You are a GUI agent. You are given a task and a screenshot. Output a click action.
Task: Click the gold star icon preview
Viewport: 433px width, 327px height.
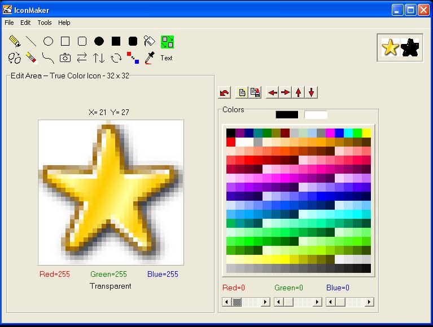390,47
